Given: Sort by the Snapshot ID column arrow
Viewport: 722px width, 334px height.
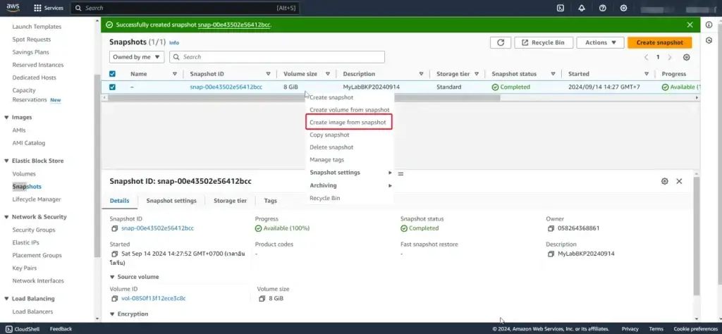Looking at the screenshot, I should pyautogui.click(x=268, y=74).
